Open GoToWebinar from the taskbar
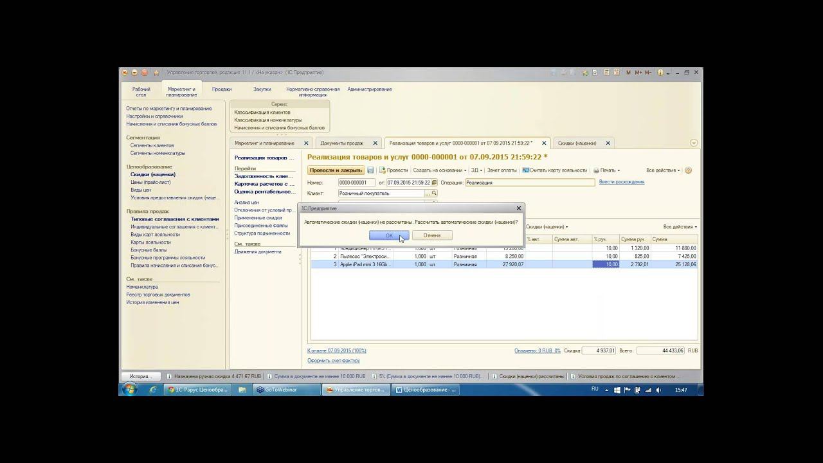823x463 pixels. [x=285, y=390]
